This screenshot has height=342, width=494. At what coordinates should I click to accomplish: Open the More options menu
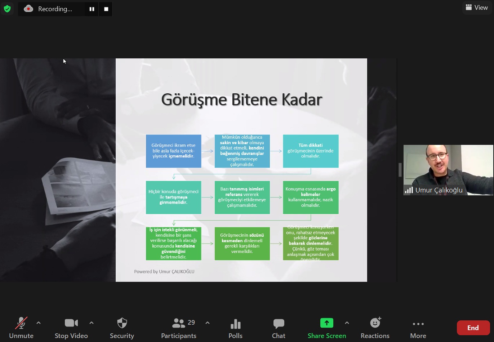coord(418,328)
